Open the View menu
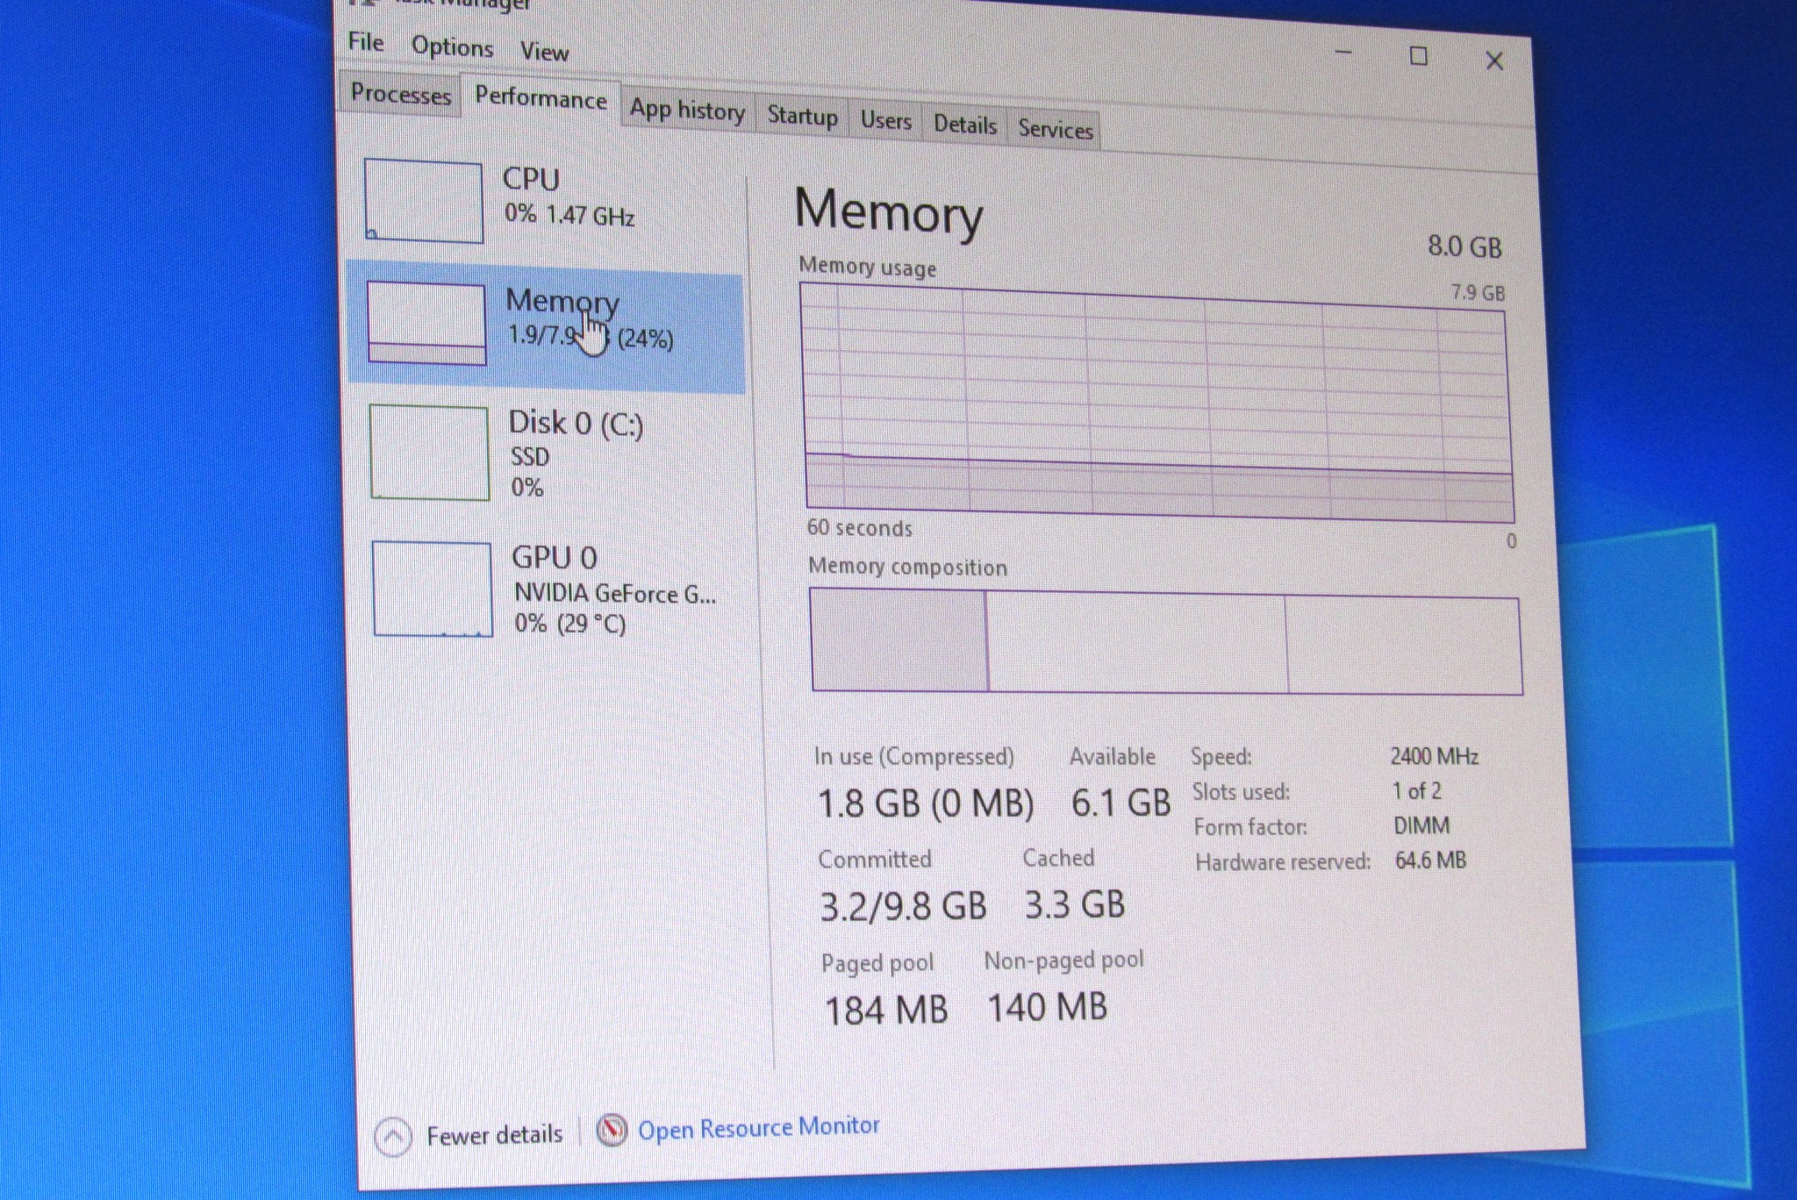The height and width of the screenshot is (1200, 1797). click(x=544, y=53)
